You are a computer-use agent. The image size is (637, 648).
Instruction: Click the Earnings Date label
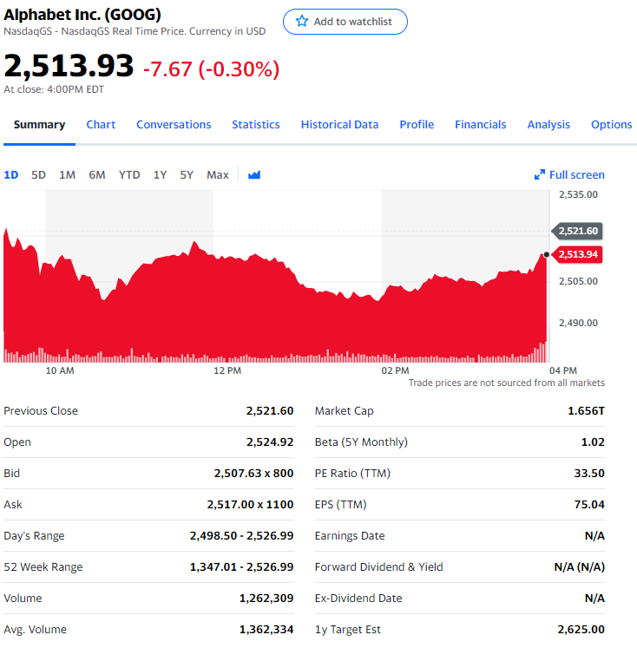pyautogui.click(x=350, y=535)
